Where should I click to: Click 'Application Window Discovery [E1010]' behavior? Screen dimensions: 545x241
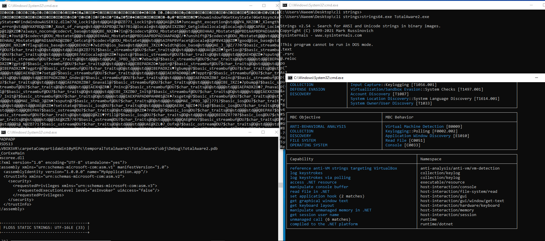(x=427, y=136)
